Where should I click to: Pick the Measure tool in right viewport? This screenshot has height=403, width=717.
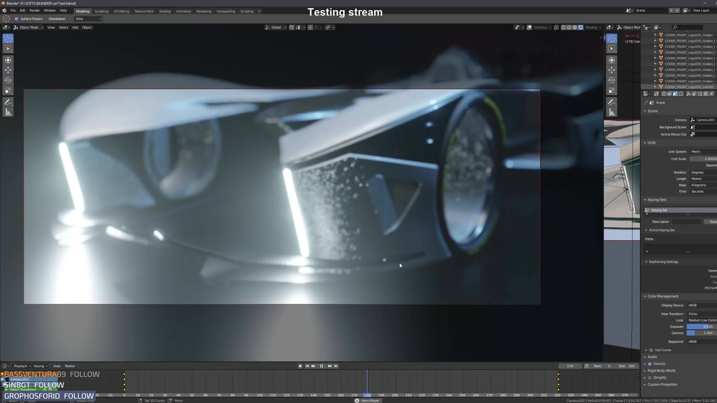611,112
